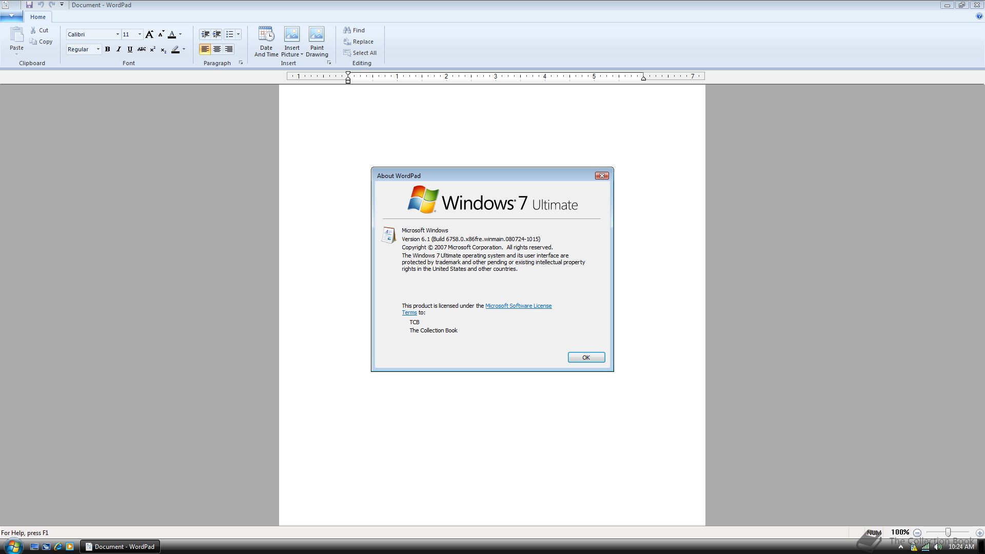Open volume speaker tray icon
The height and width of the screenshot is (554, 985).
click(938, 547)
